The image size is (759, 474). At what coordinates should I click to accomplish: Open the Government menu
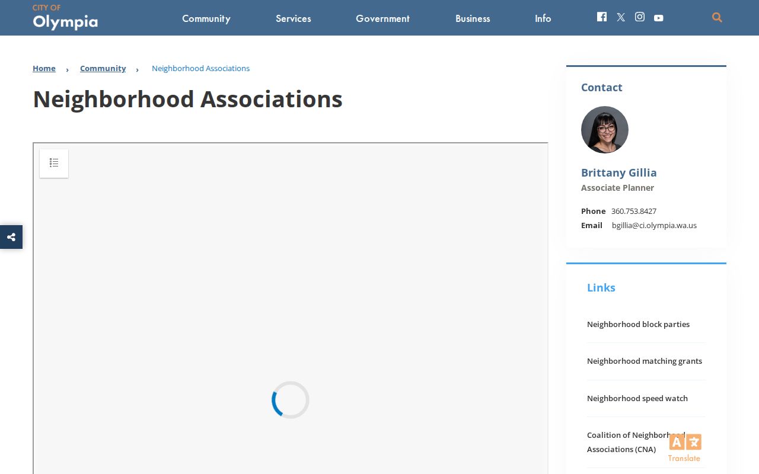coord(382,18)
